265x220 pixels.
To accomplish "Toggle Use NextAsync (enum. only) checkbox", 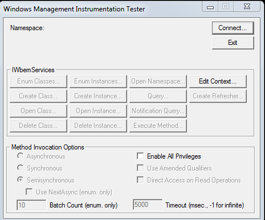I will pyautogui.click(x=29, y=192).
